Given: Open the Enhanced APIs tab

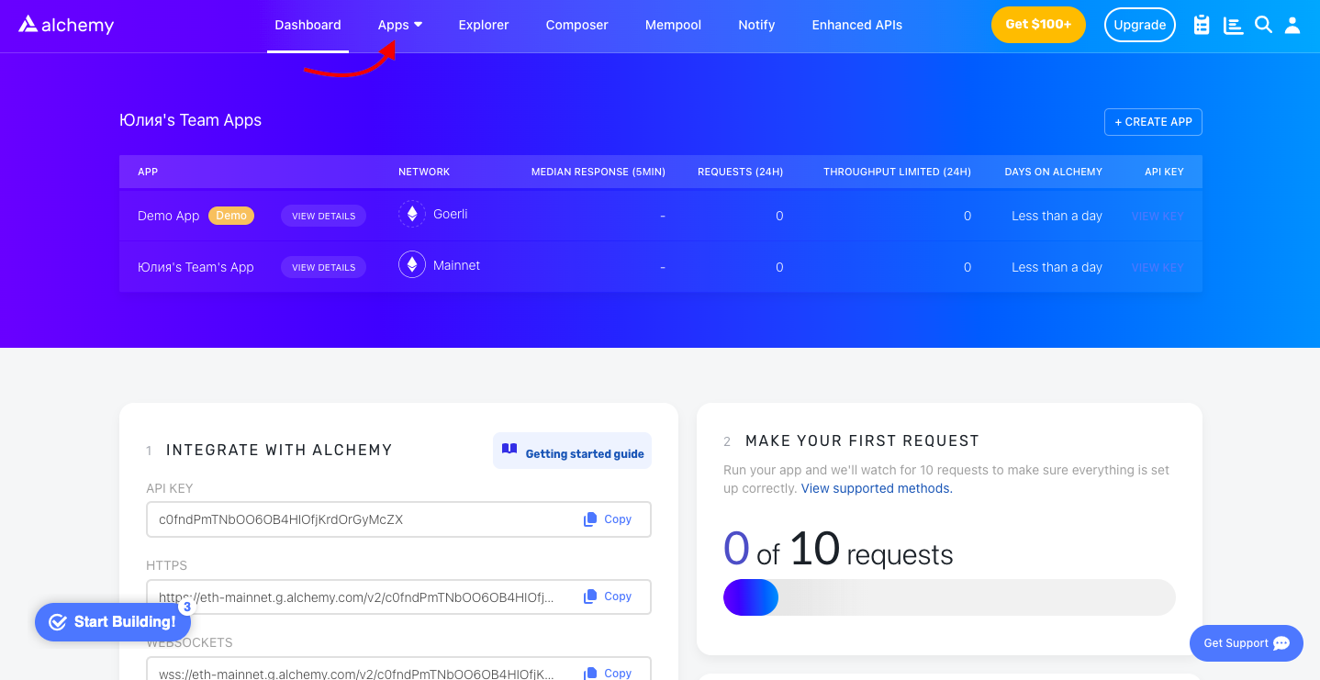Looking at the screenshot, I should click(856, 25).
